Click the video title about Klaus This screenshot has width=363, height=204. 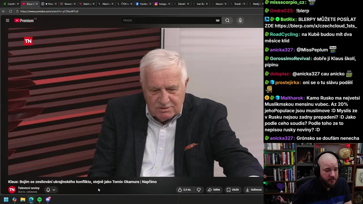point(82,182)
